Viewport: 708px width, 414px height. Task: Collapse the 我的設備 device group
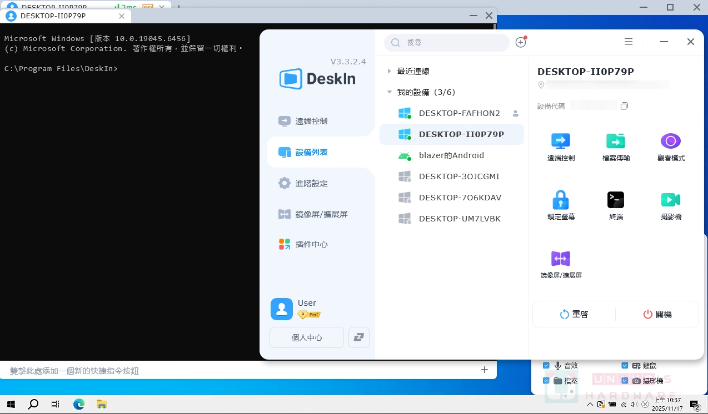[388, 92]
